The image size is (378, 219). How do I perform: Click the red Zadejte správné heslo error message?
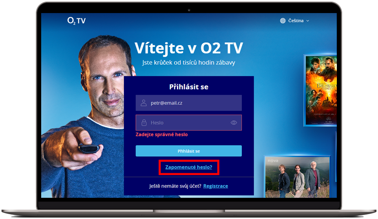click(161, 135)
